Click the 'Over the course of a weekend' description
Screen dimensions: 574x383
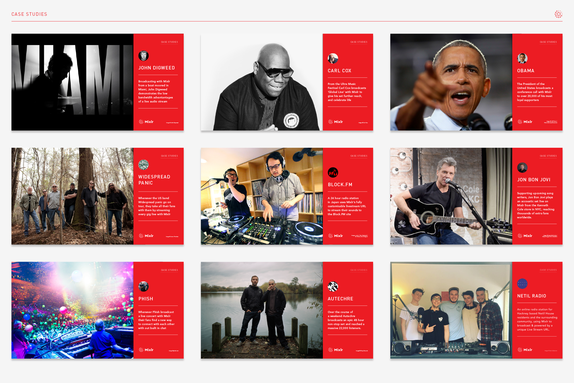[346, 320]
